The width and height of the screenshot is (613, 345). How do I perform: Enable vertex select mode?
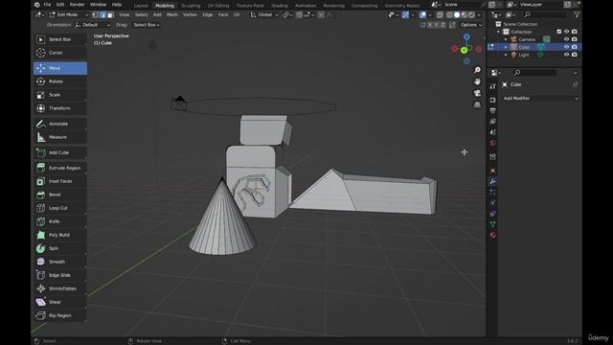coord(95,15)
